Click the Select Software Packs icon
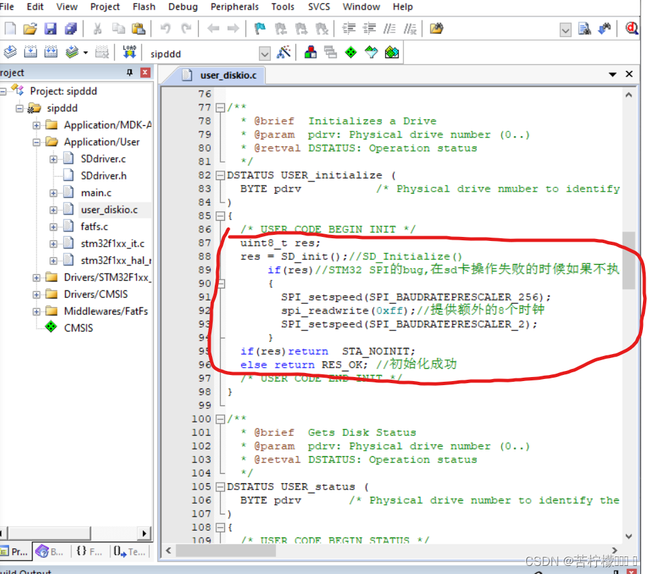This screenshot has width=647, height=574. coord(371,52)
